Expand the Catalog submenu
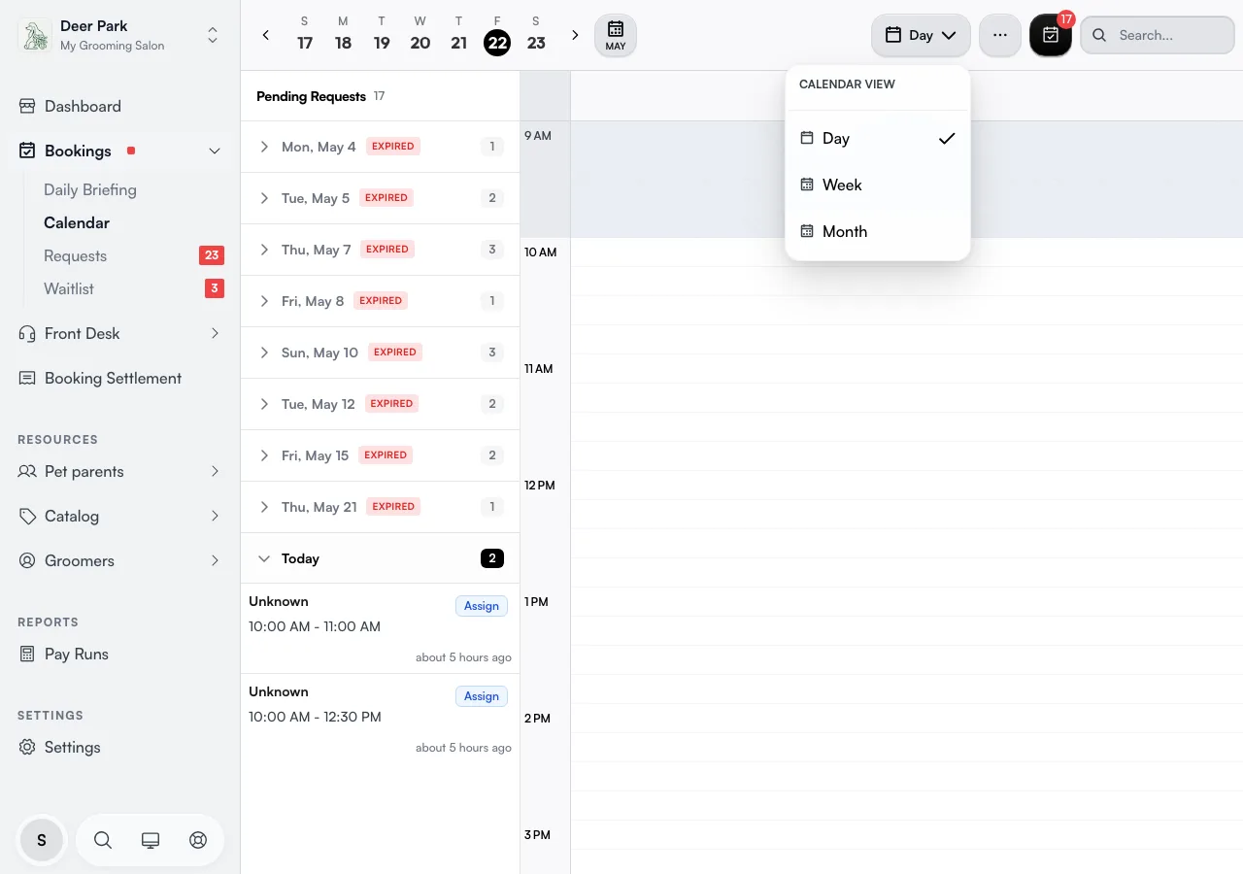 point(215,516)
